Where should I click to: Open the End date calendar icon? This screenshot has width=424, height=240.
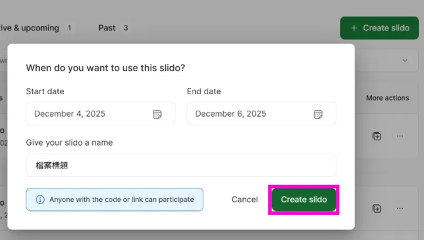[318, 114]
